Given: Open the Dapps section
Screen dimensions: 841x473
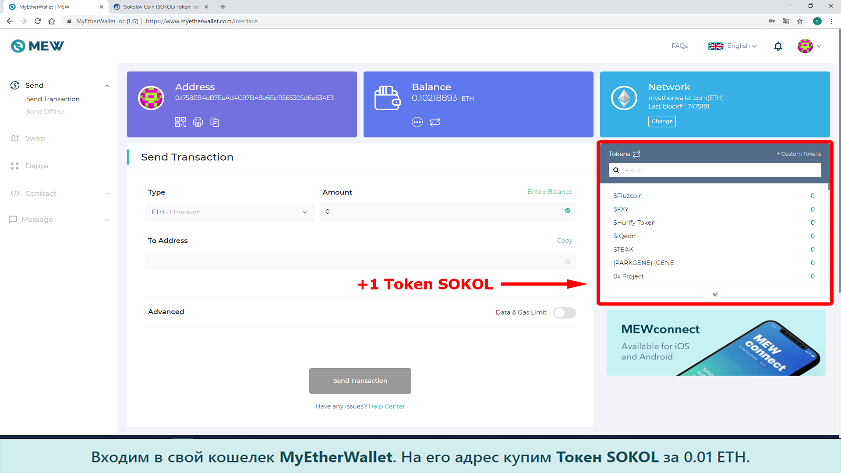Looking at the screenshot, I should [29, 166].
